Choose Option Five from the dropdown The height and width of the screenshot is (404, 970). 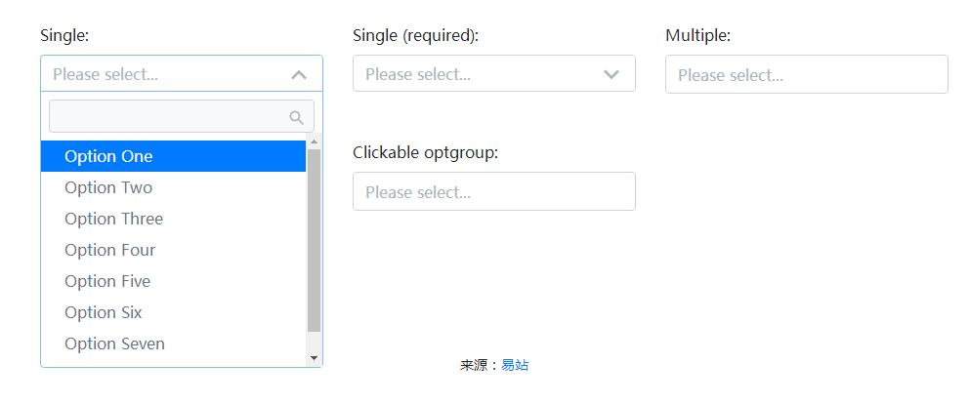pos(107,281)
